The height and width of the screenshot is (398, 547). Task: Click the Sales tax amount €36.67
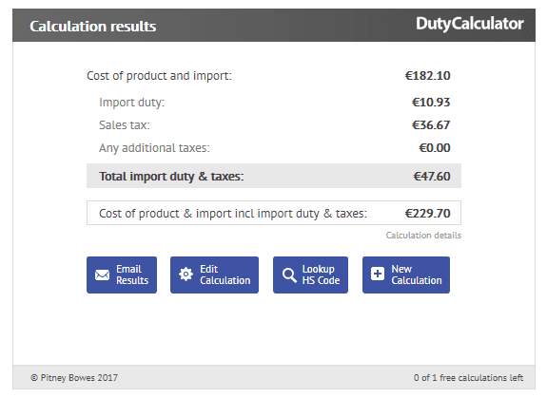coord(431,125)
